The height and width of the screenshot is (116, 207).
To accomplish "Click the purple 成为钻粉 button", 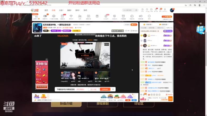I will pos(168,31).
